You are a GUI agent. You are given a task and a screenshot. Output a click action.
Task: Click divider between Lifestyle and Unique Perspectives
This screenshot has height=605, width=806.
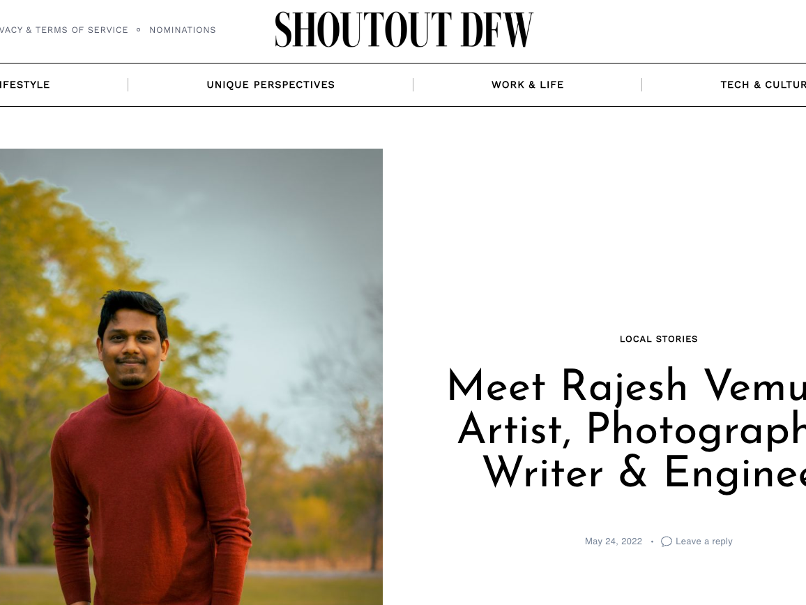pos(128,85)
